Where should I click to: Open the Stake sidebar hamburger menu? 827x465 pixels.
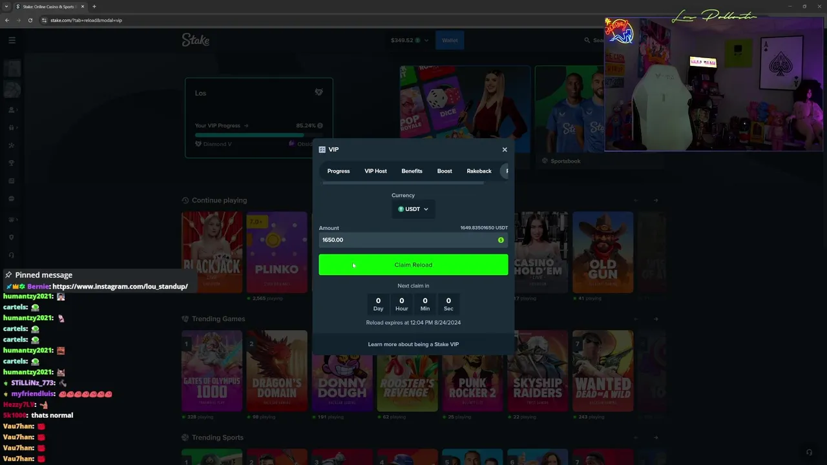12,40
